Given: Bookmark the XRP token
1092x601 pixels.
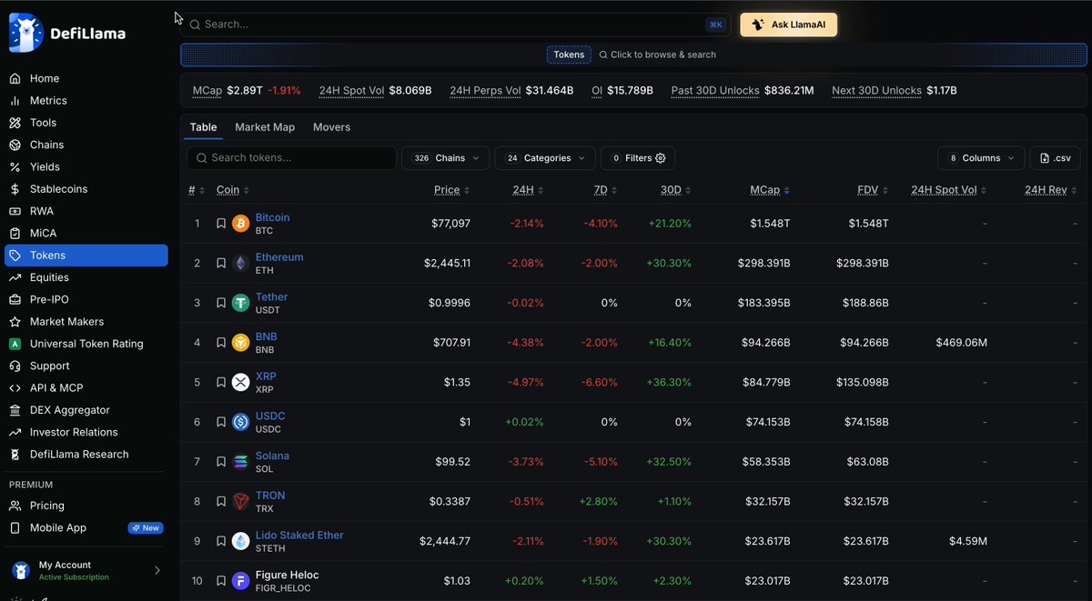Looking at the screenshot, I should click(x=220, y=383).
